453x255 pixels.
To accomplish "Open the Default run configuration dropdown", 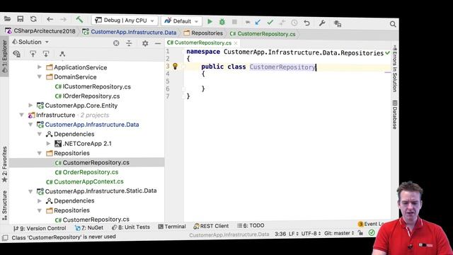I will coord(181,21).
